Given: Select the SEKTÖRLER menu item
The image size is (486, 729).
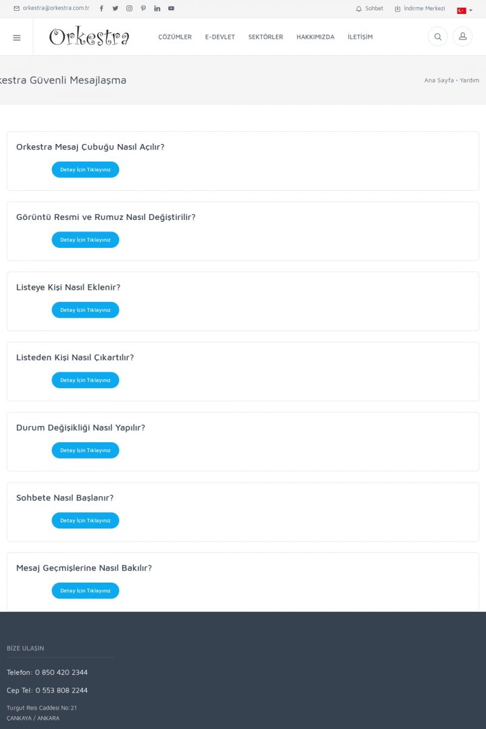Looking at the screenshot, I should tap(265, 37).
